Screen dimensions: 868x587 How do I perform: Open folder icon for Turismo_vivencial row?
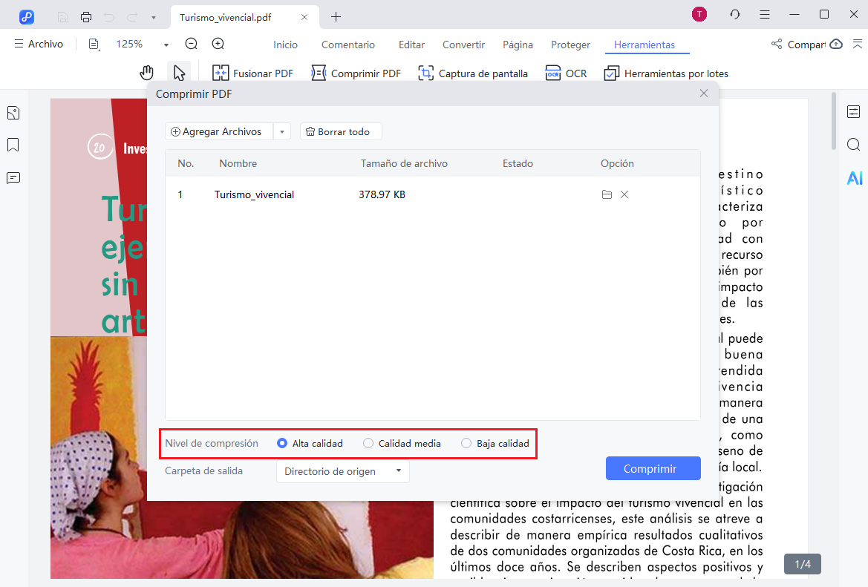pyautogui.click(x=607, y=194)
